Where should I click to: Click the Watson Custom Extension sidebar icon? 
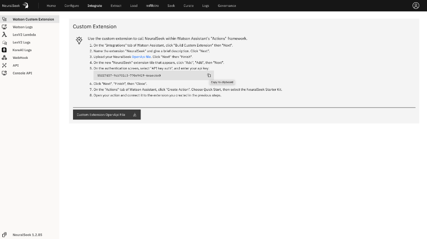click(x=4, y=19)
